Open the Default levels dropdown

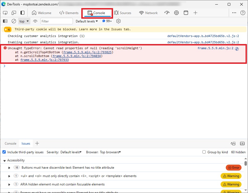[x=87, y=21]
